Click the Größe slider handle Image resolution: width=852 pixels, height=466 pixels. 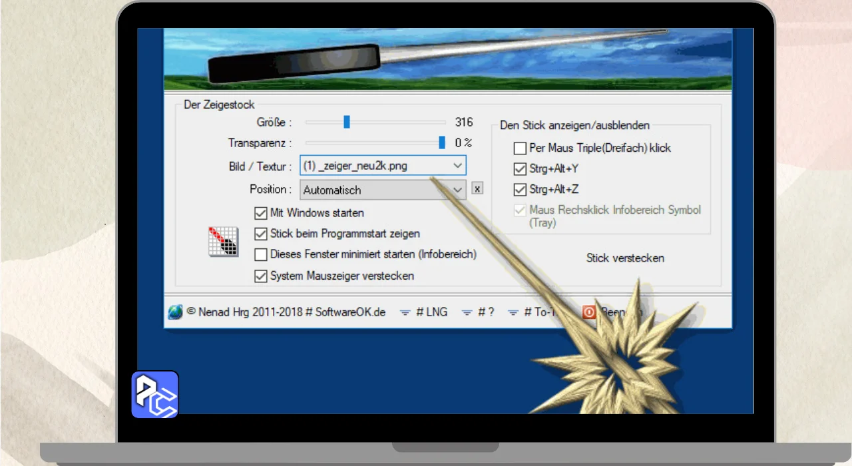347,122
